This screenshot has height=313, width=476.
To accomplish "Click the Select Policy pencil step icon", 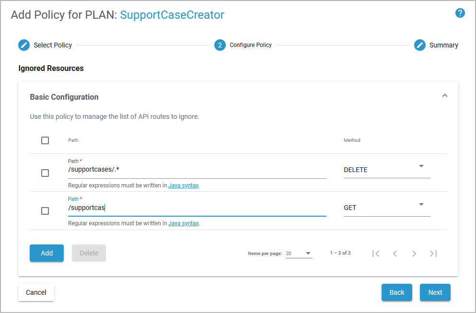I will (24, 45).
